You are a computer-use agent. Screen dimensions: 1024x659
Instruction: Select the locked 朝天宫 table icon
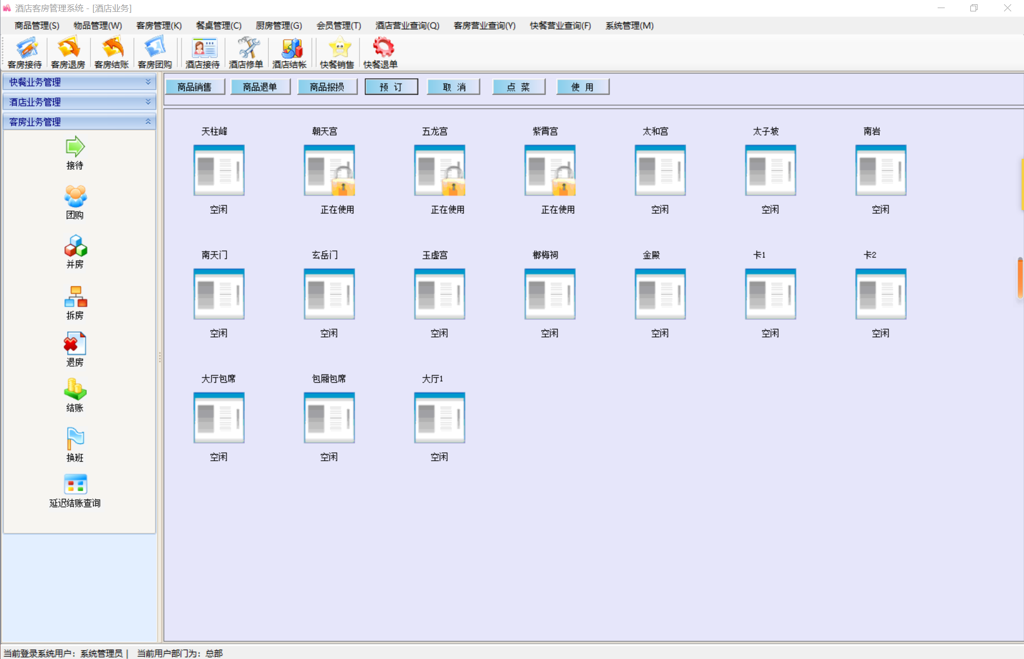pos(329,170)
